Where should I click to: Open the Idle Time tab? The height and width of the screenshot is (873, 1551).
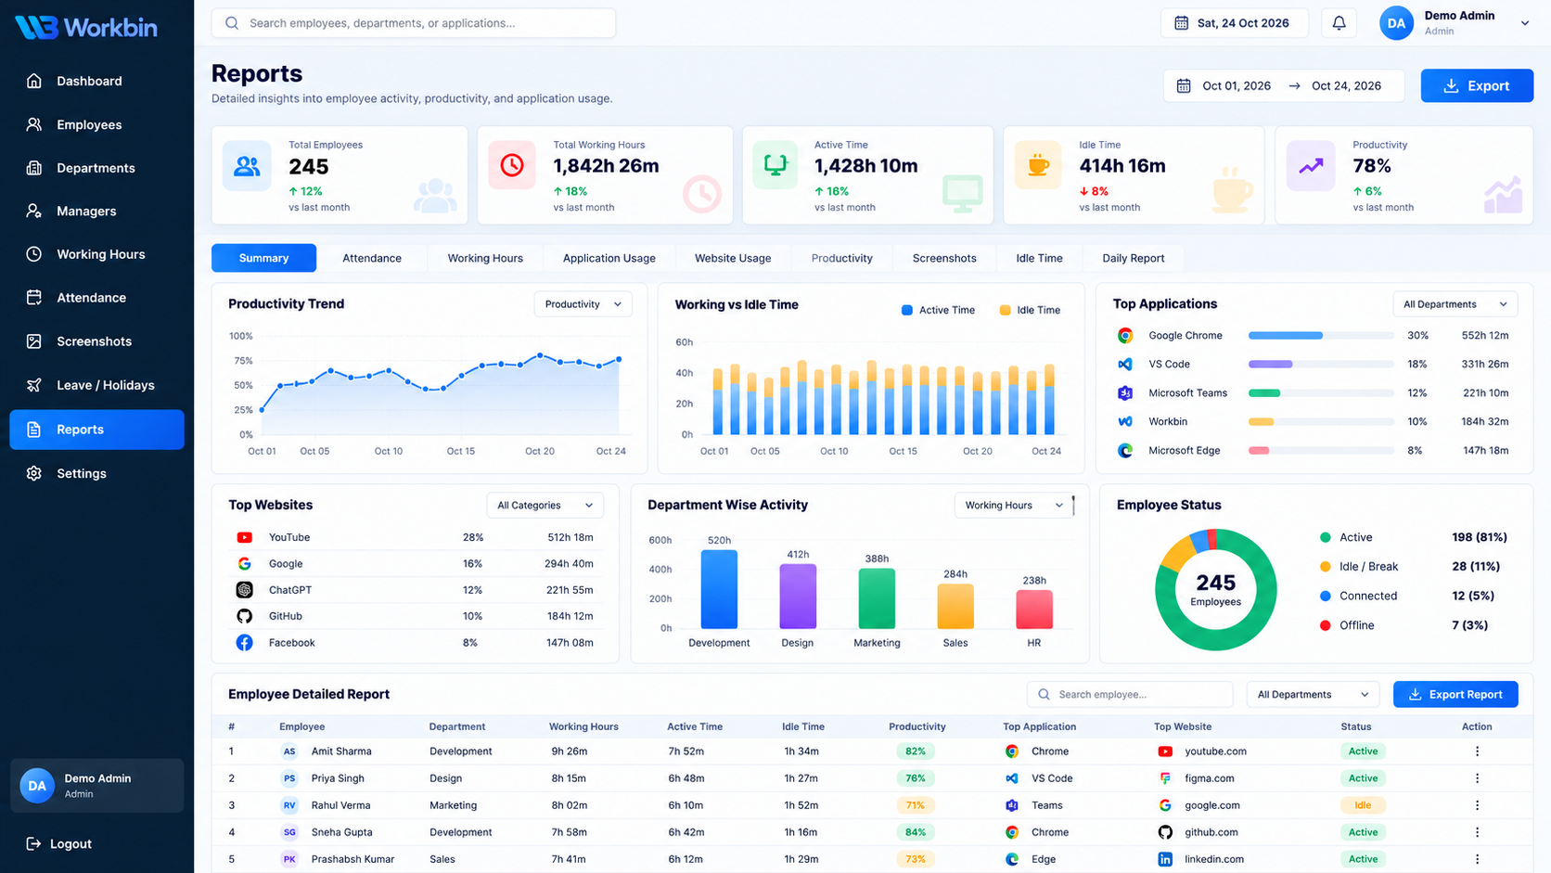click(1039, 258)
